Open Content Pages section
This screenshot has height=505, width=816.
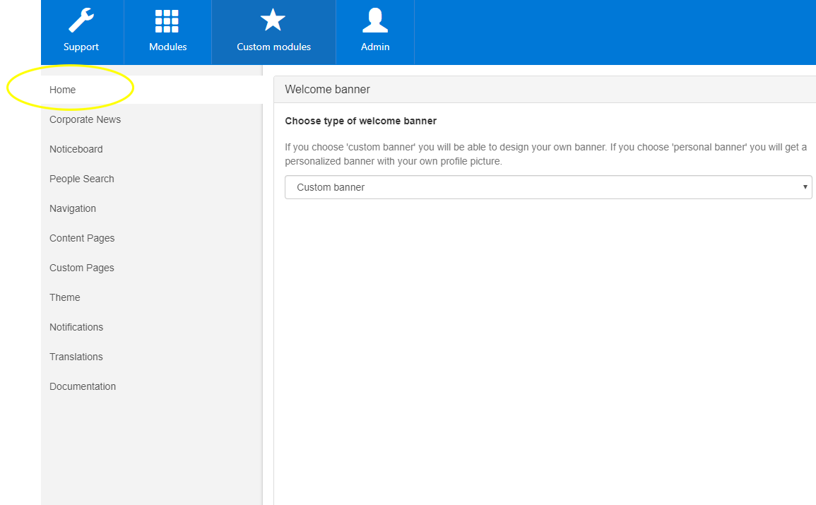[82, 238]
